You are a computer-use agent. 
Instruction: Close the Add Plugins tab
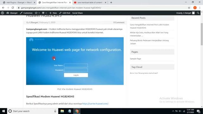[35, 3]
